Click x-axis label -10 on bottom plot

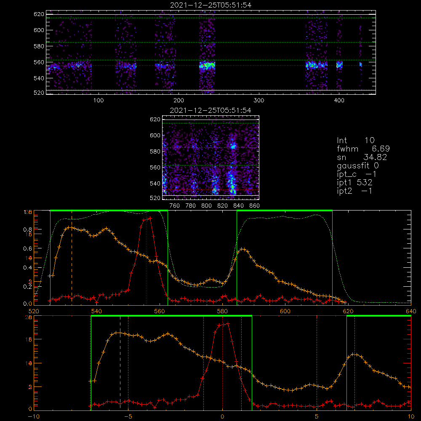pyautogui.click(x=34, y=417)
